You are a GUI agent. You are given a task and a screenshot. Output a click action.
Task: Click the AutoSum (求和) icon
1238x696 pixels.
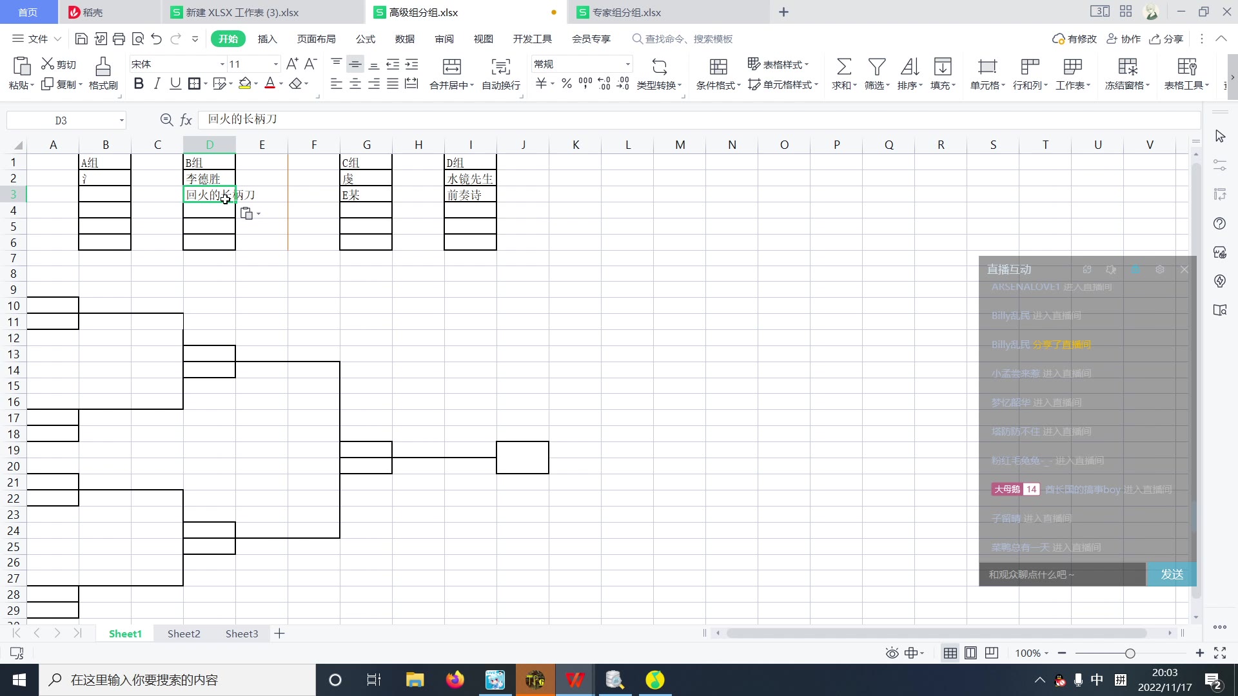click(x=843, y=67)
